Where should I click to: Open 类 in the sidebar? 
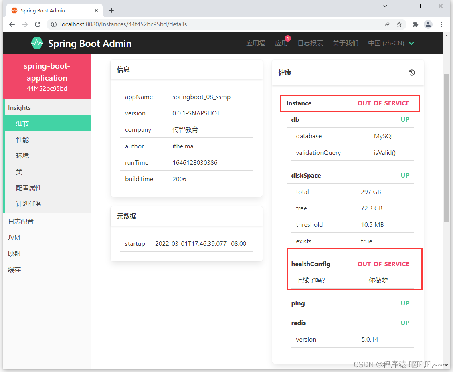pos(48,172)
